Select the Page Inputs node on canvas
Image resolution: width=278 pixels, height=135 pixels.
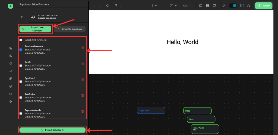[151, 110]
